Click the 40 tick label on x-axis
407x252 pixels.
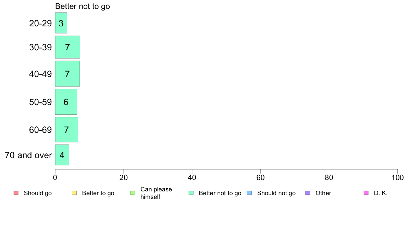pyautogui.click(x=192, y=177)
